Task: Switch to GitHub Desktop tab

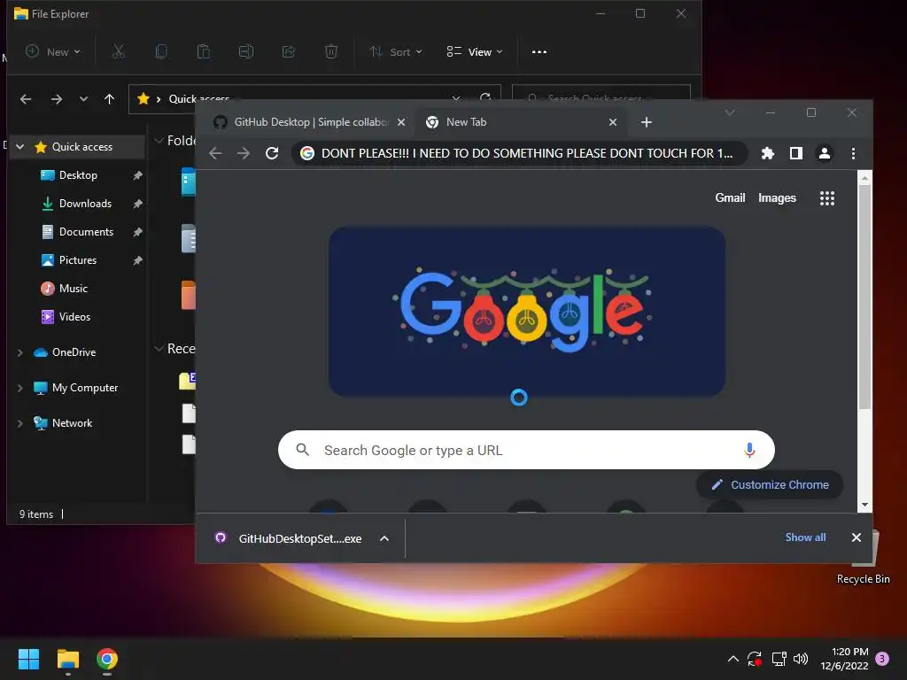Action: point(309,122)
